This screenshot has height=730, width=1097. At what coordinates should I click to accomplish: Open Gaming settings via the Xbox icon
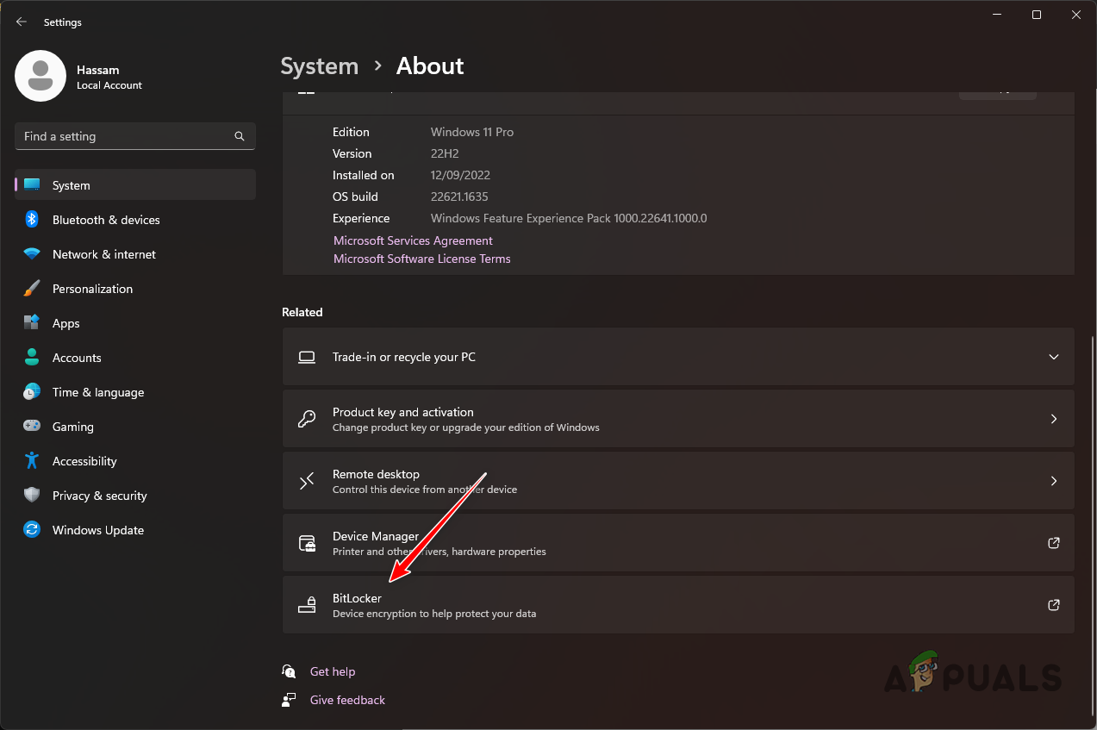(32, 427)
